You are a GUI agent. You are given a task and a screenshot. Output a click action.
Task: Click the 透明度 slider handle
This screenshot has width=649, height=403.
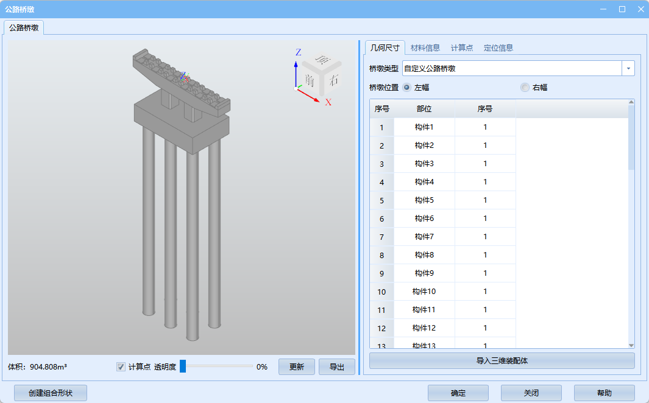pos(183,366)
